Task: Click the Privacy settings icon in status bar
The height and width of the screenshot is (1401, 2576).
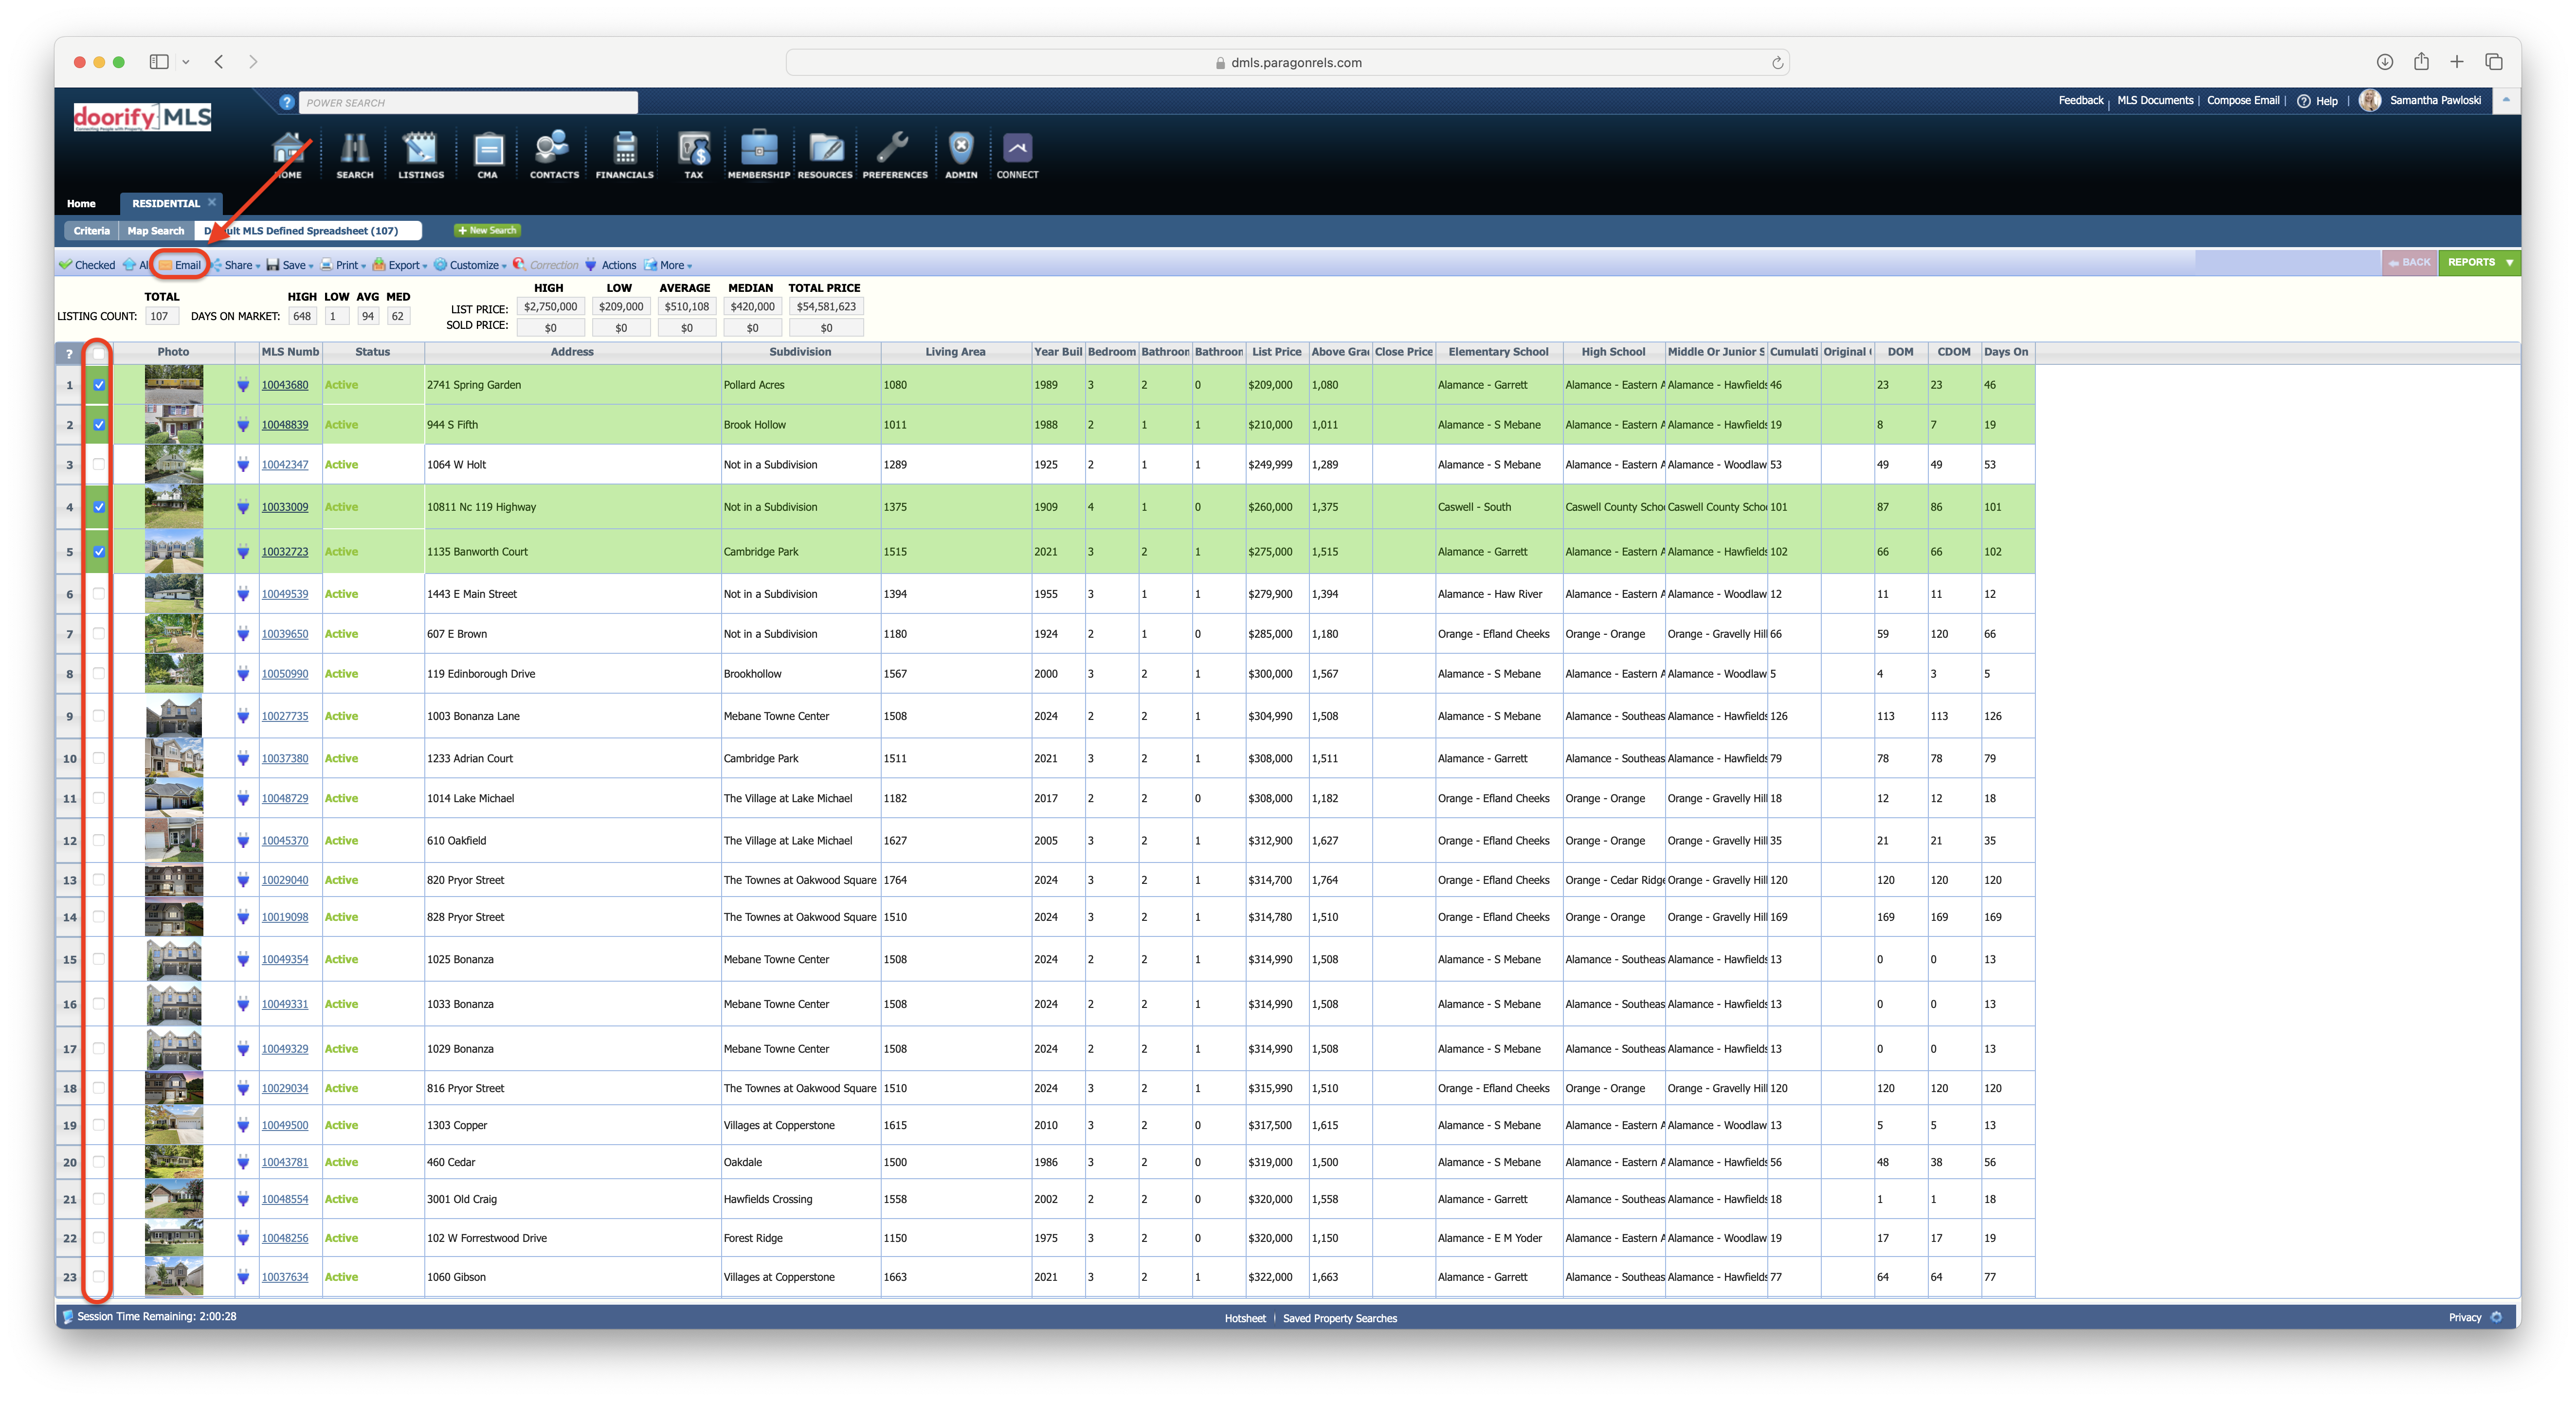Action: pyautogui.click(x=2497, y=1317)
